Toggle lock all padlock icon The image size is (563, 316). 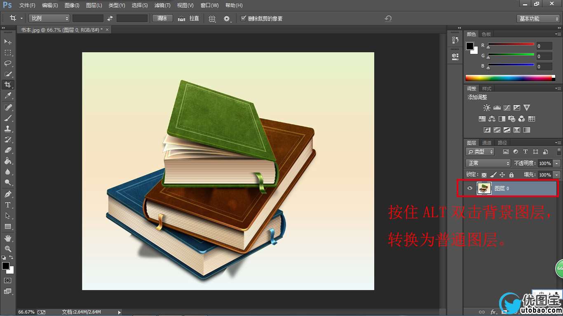511,175
